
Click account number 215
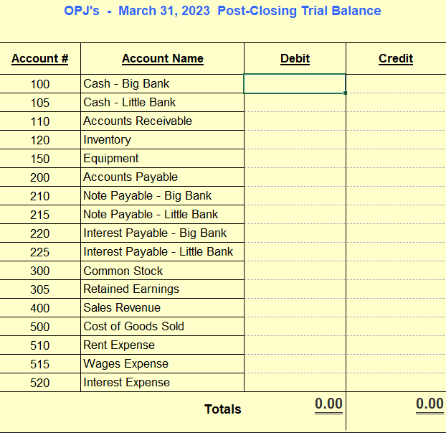(x=40, y=215)
